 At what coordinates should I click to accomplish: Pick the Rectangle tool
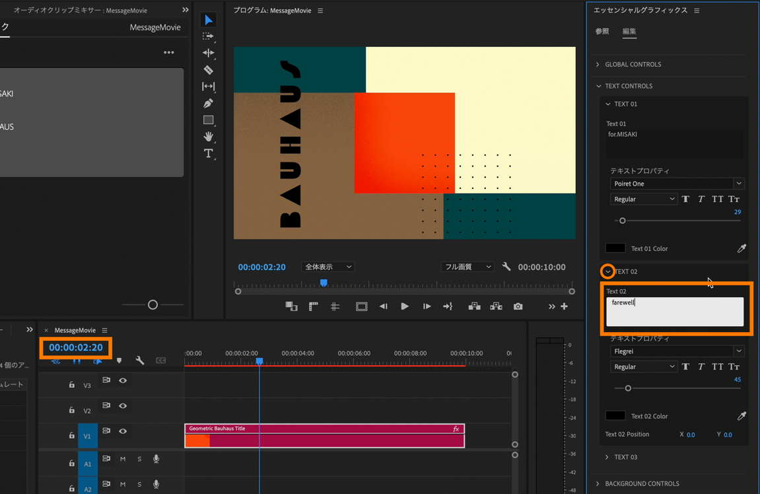209,120
